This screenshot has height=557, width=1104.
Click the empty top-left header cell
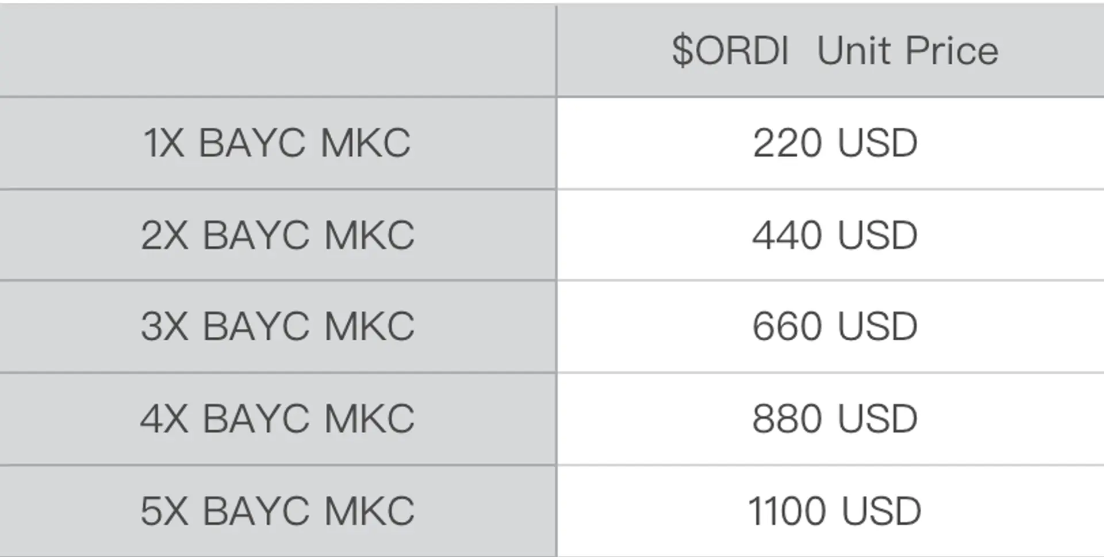(277, 51)
